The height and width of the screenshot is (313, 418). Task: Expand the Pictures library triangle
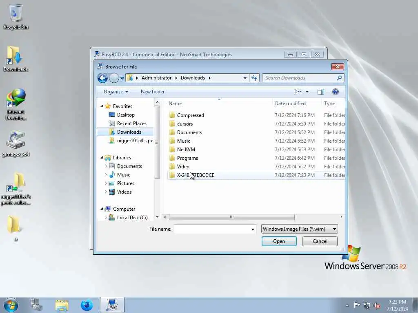point(106,183)
